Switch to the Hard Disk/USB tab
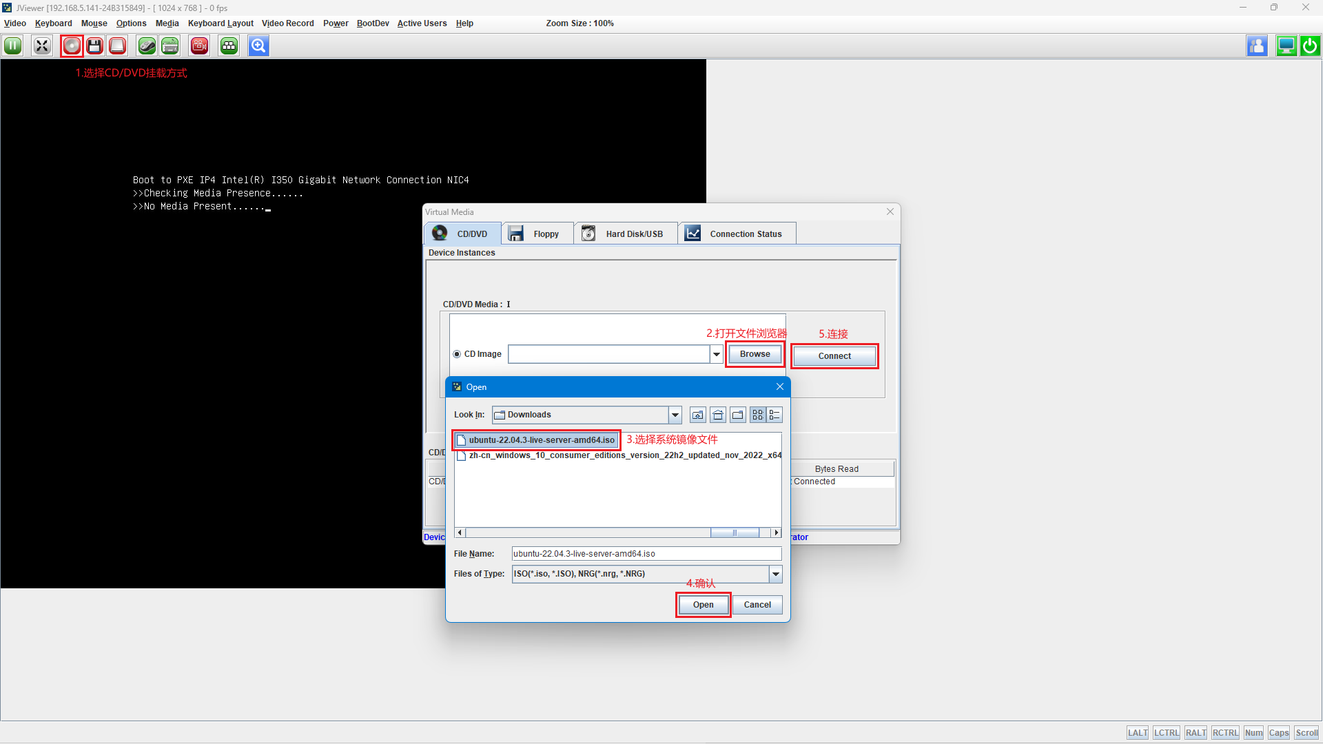The image size is (1323, 744). click(x=625, y=234)
